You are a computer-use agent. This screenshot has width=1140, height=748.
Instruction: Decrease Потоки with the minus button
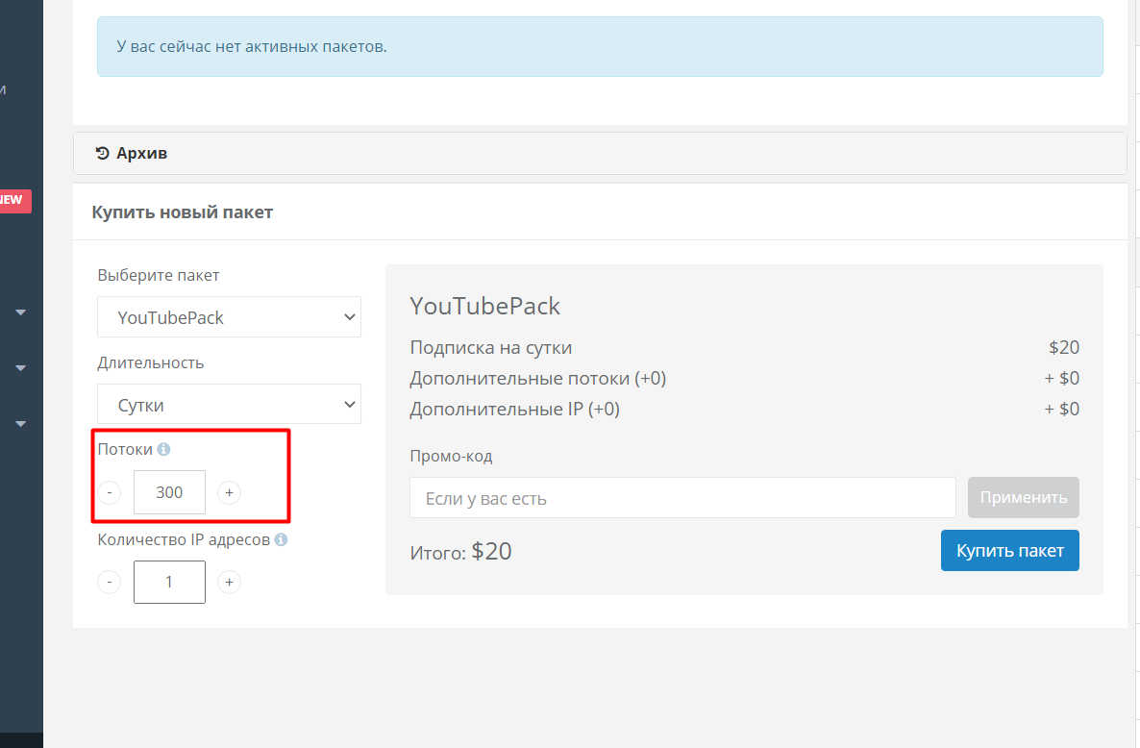110,492
